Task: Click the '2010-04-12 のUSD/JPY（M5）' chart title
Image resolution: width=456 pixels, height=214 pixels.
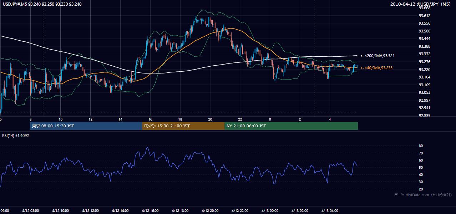Action: (421, 4)
